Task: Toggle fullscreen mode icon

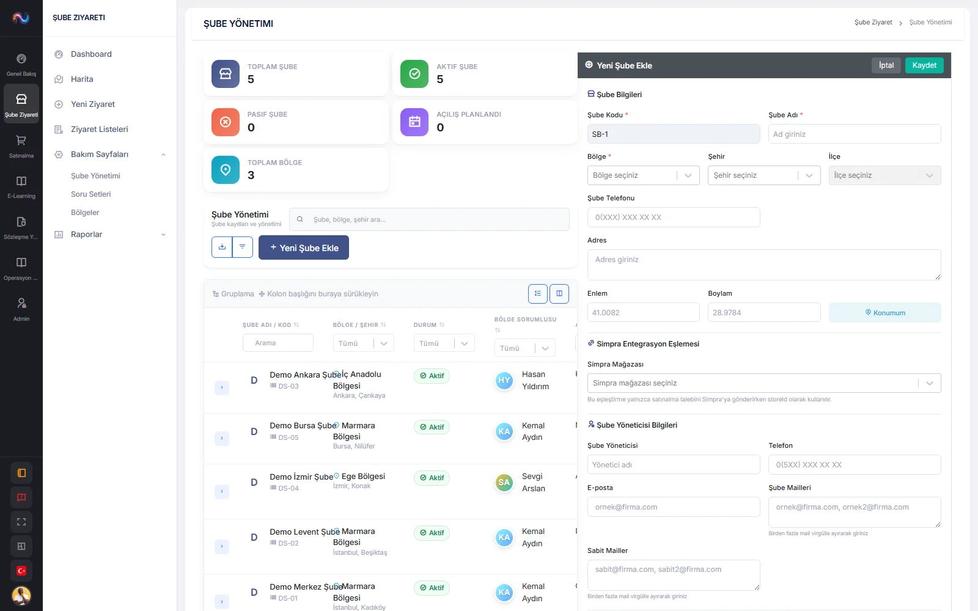Action: coord(21,522)
